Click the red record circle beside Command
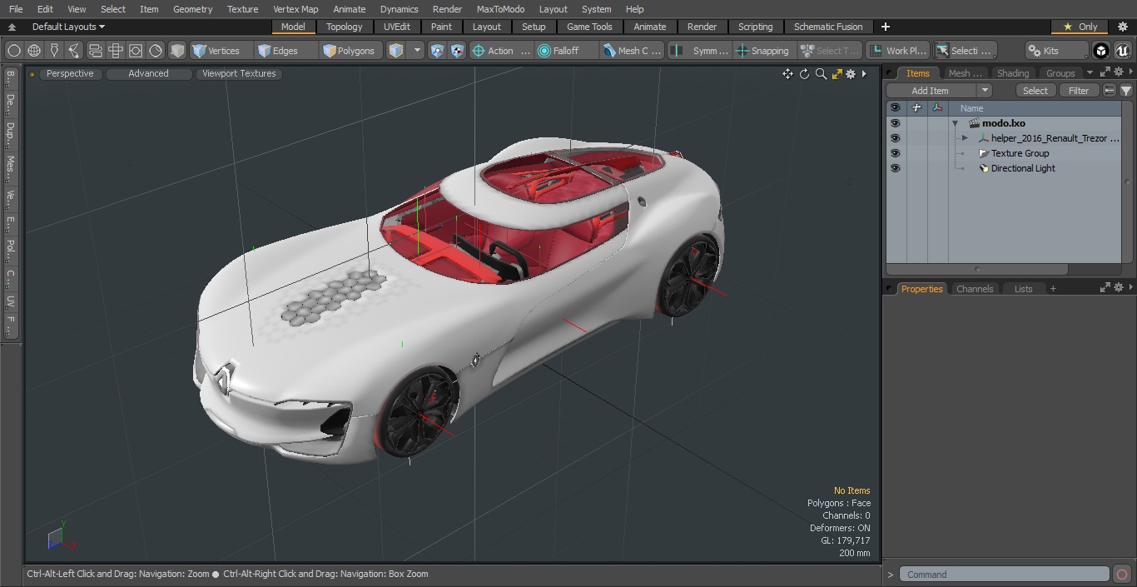 pos(1122,575)
